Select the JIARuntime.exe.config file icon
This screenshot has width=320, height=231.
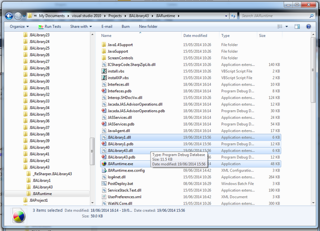point(104,171)
